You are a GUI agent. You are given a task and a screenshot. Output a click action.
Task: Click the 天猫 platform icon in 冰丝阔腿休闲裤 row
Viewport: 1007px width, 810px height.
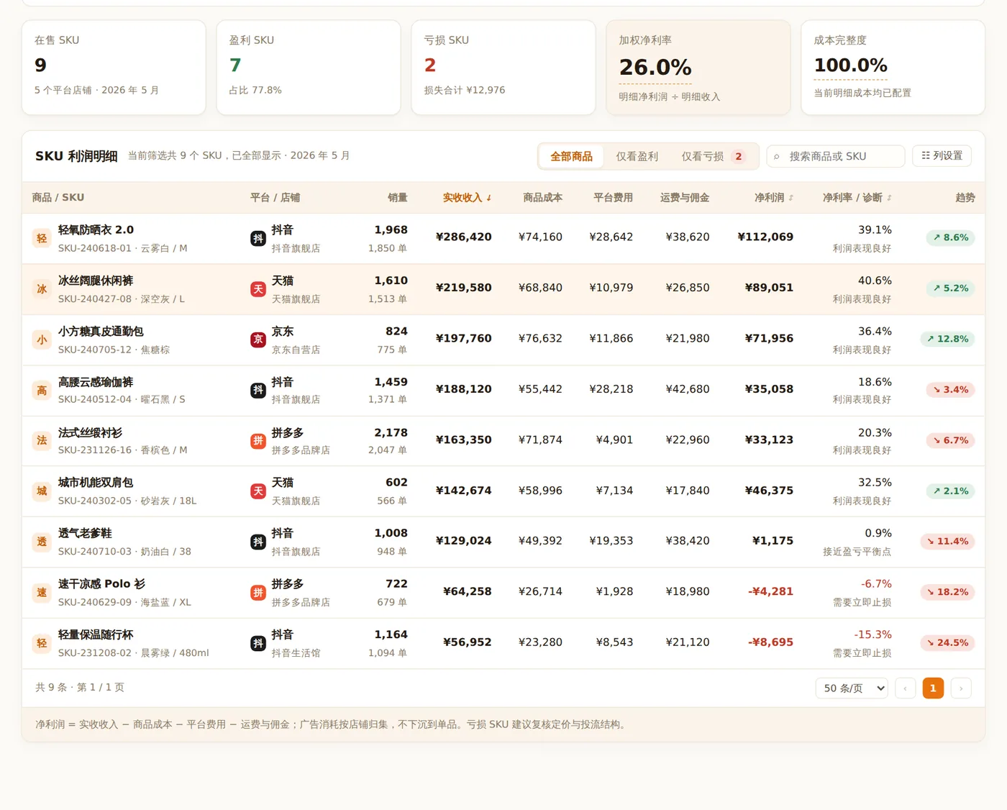[258, 289]
